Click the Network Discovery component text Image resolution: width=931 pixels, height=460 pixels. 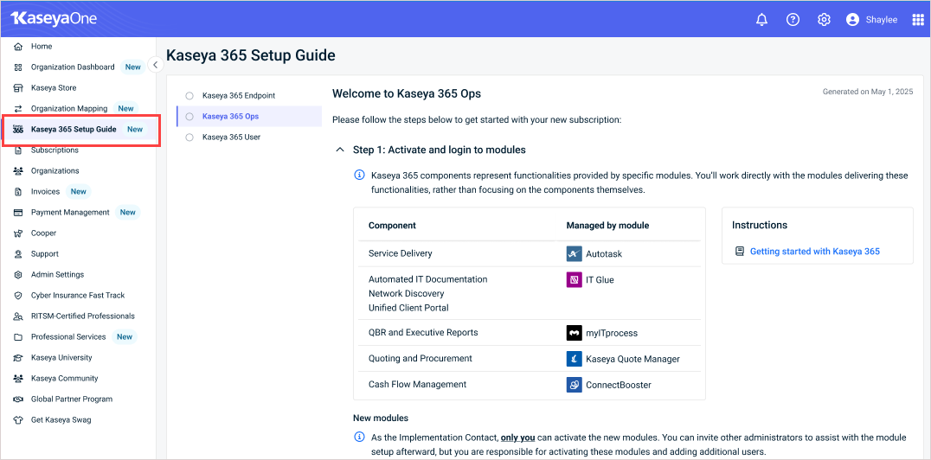click(x=406, y=294)
